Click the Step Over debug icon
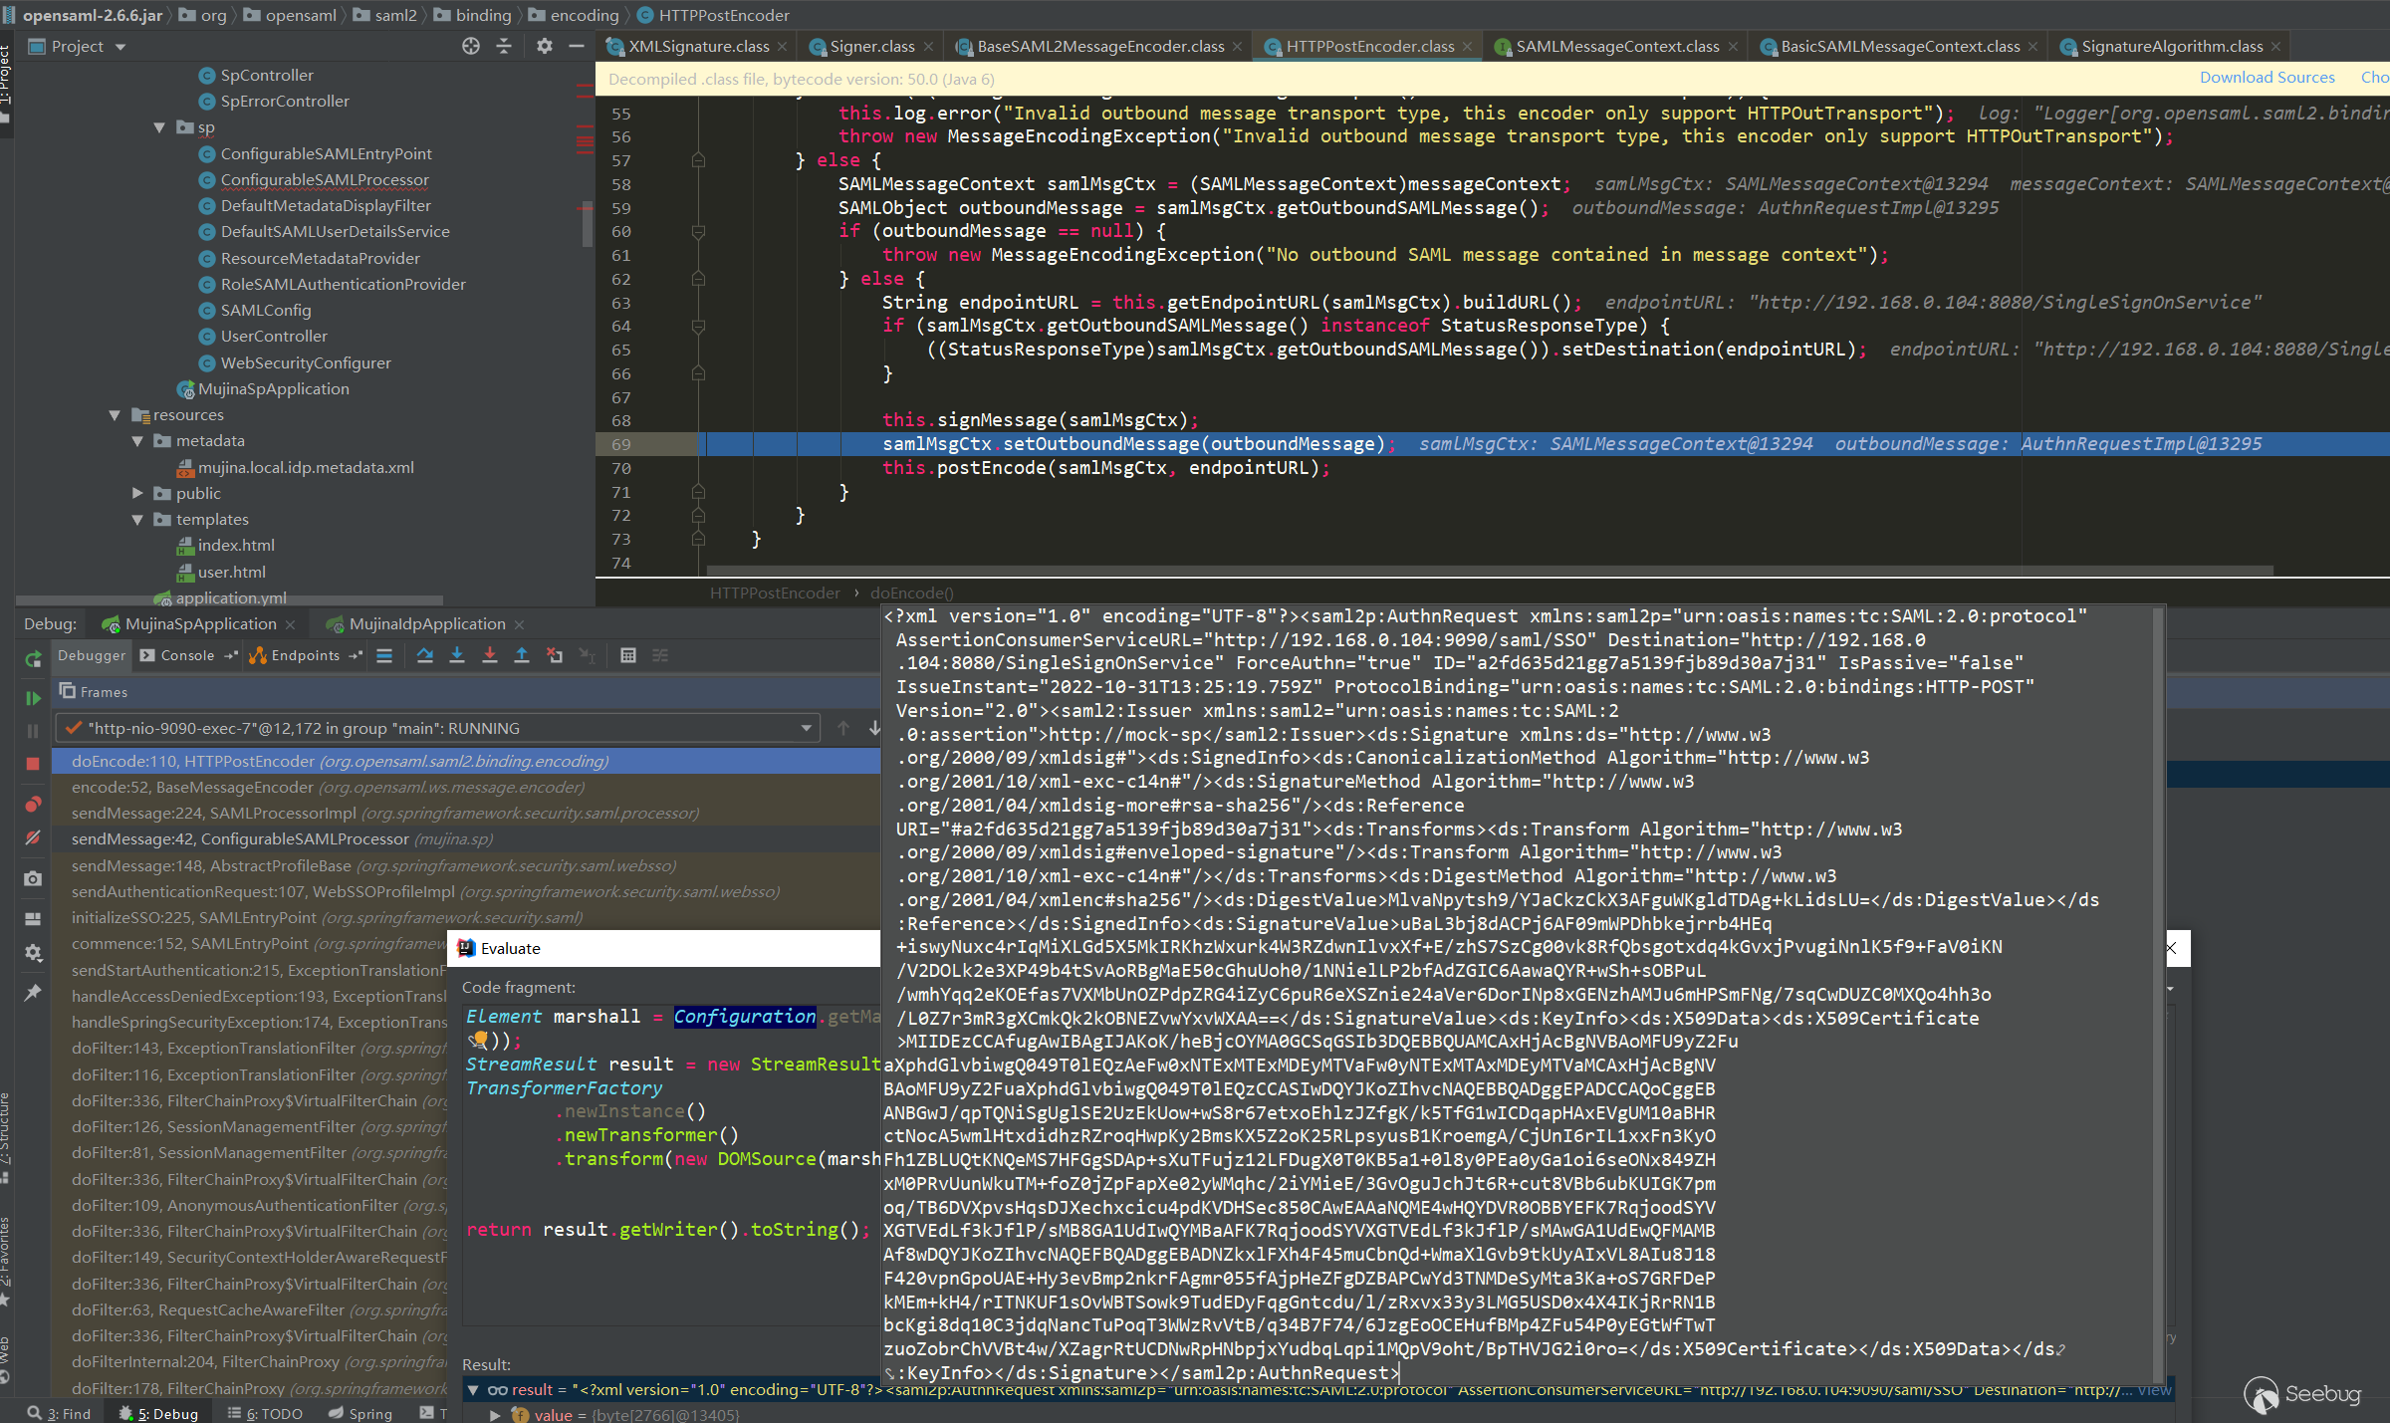This screenshot has height=1423, width=2390. [x=425, y=655]
